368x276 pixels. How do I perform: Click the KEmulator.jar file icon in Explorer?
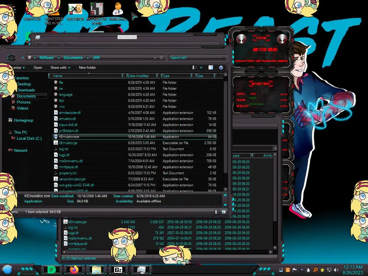(x=56, y=143)
